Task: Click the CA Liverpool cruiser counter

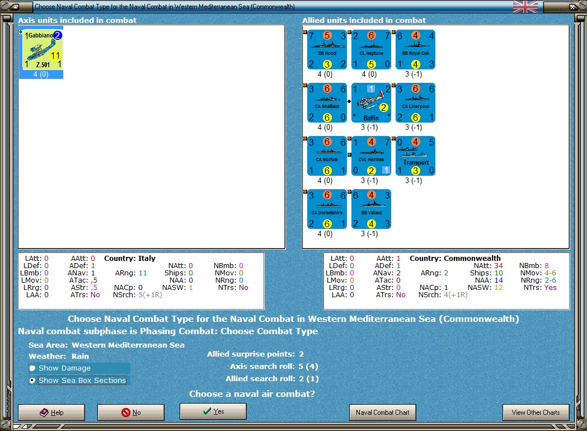Action: (x=415, y=102)
